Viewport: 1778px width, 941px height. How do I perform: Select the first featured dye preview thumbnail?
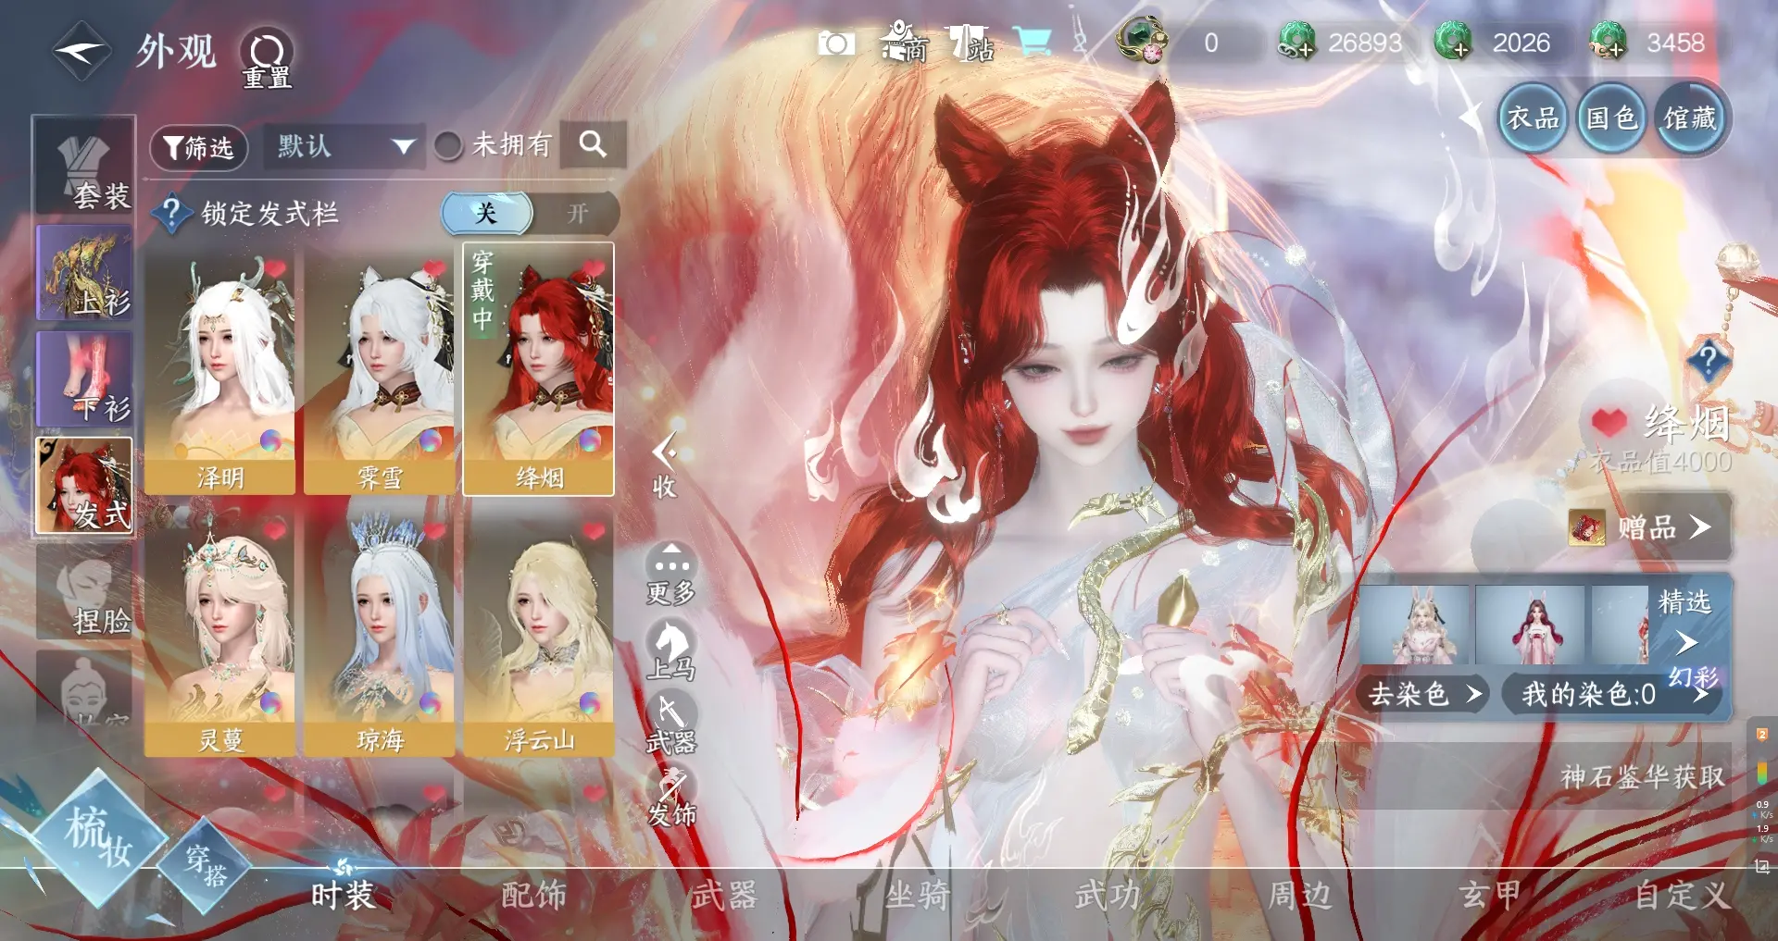pyautogui.click(x=1415, y=625)
